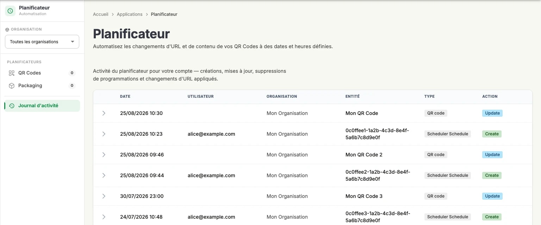541x225 pixels.
Task: Click the Packaging count badge
Action: 72,86
